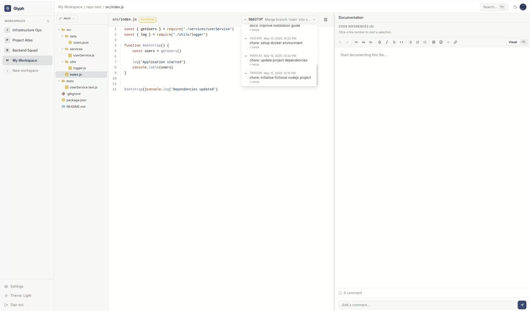Collapse the services folder

coord(62,49)
